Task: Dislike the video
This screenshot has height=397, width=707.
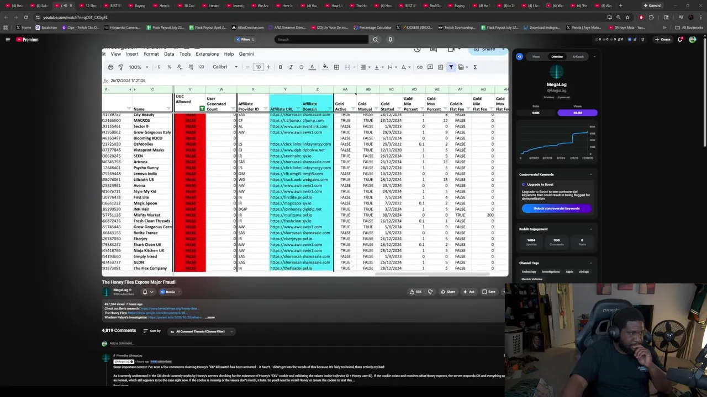Action: (x=430, y=292)
